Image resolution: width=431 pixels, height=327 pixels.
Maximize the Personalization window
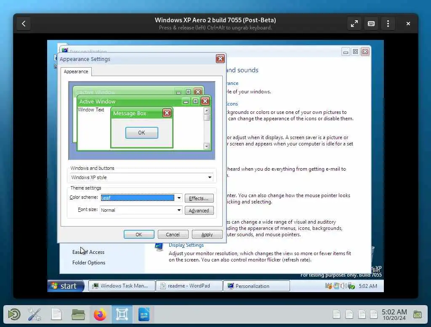355,52
